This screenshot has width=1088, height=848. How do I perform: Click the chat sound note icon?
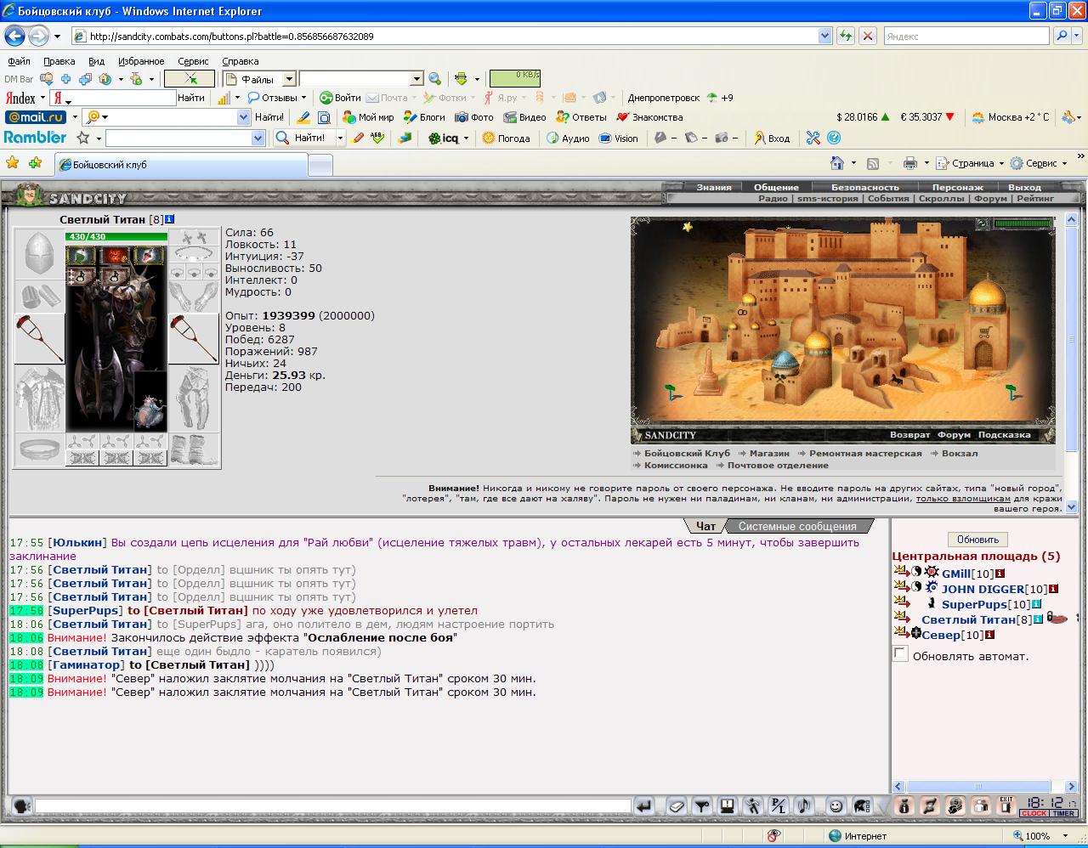(803, 806)
